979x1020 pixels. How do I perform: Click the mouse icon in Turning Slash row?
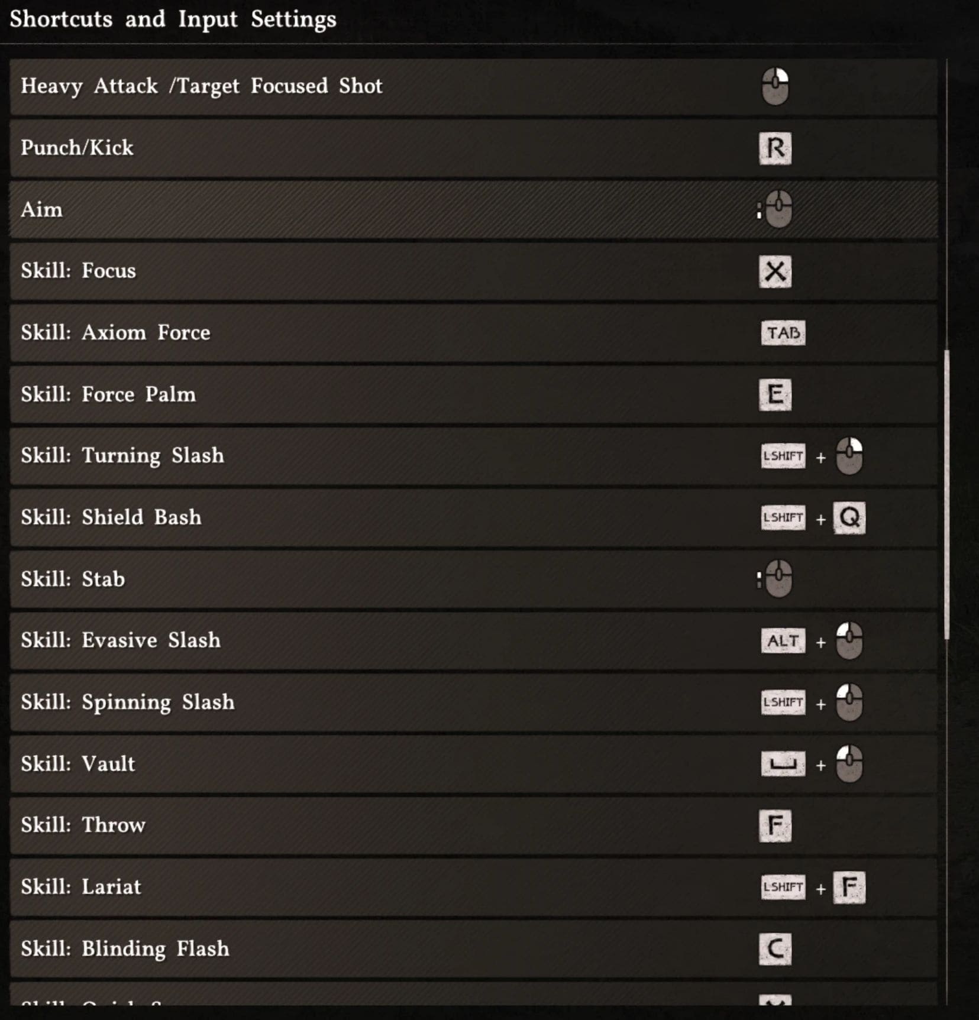coord(849,456)
